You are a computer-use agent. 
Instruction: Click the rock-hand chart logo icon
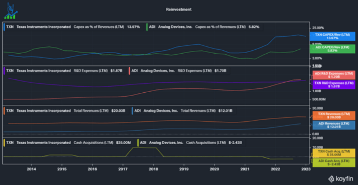click(x=11, y=11)
